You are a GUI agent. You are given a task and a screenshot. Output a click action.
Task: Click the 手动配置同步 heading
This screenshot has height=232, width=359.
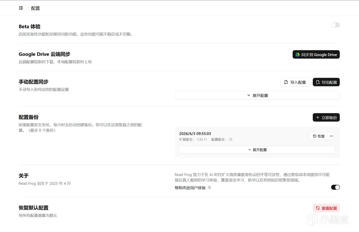coord(33,82)
